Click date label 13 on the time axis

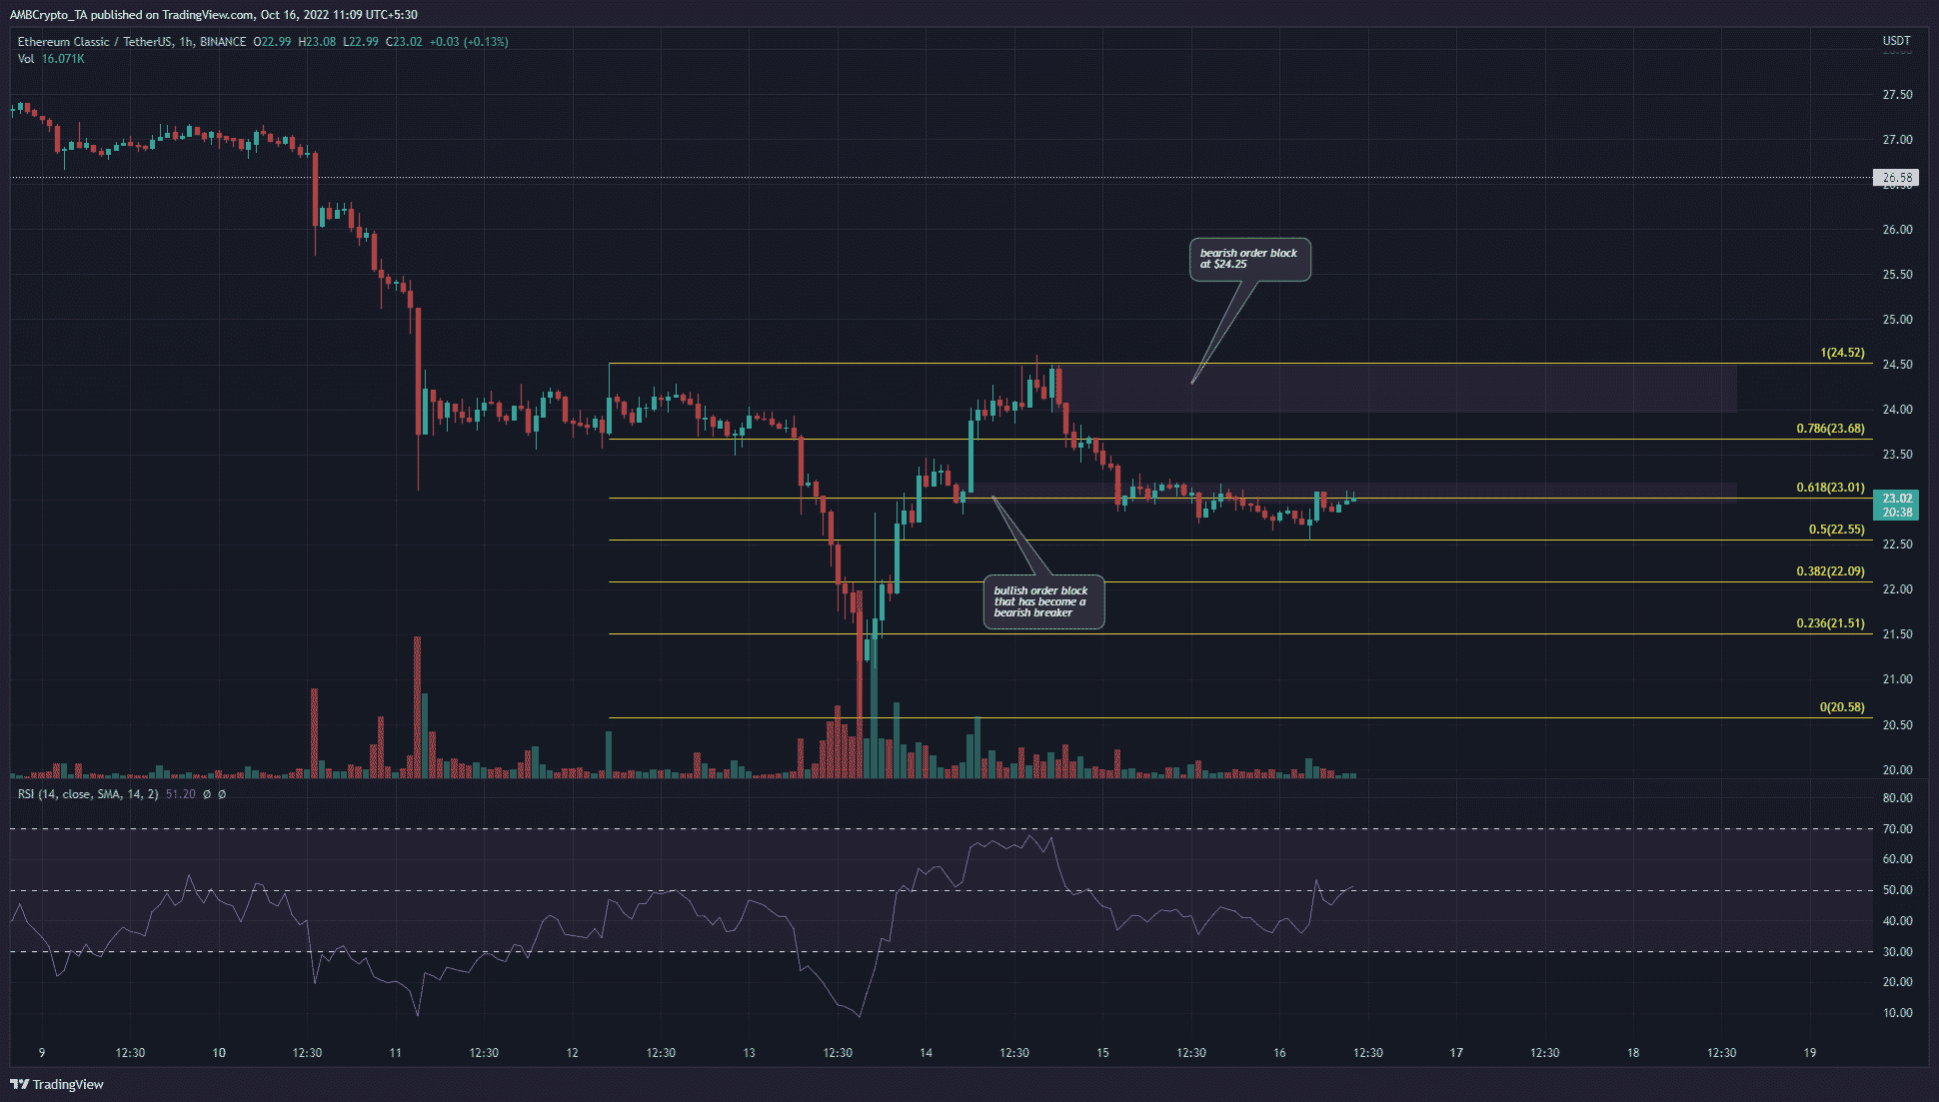(750, 1053)
